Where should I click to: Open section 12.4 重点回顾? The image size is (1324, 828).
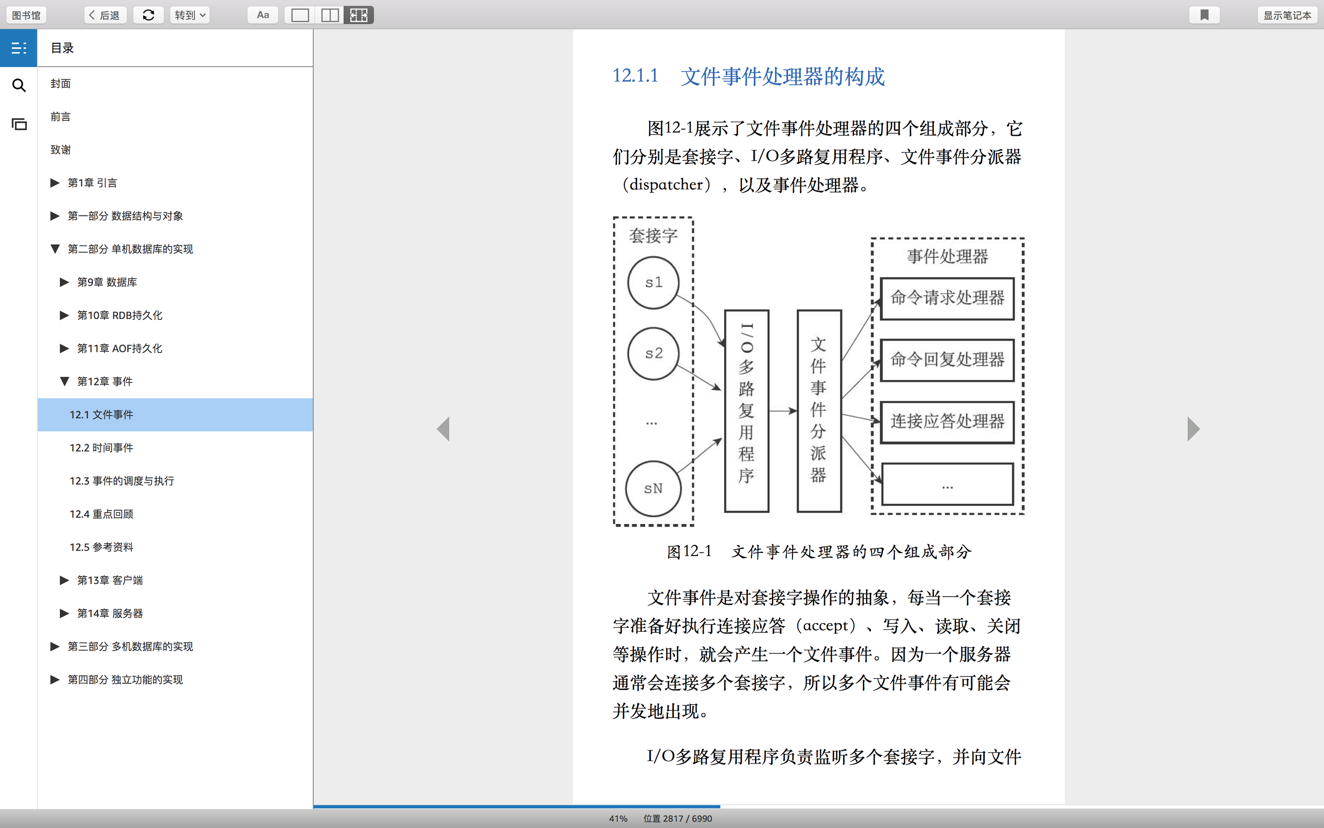(101, 513)
